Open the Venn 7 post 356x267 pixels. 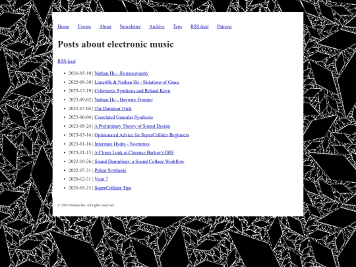click(x=101, y=179)
